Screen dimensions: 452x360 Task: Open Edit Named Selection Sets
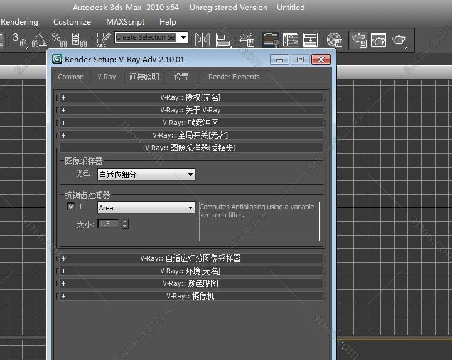pyautogui.click(x=102, y=40)
